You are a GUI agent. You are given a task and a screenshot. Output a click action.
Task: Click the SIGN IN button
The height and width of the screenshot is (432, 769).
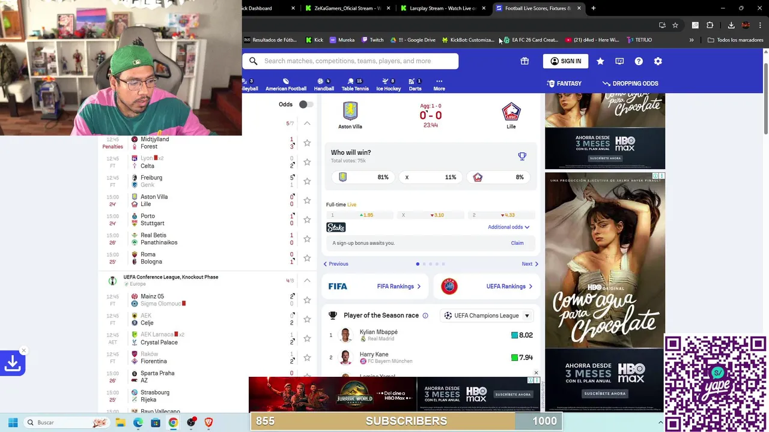pyautogui.click(x=566, y=61)
